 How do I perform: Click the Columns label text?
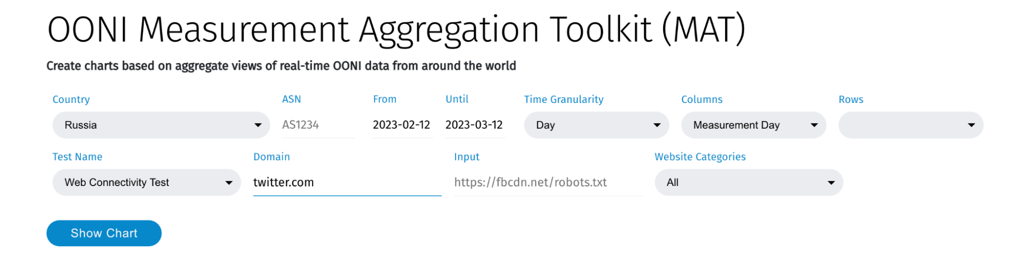point(702,99)
